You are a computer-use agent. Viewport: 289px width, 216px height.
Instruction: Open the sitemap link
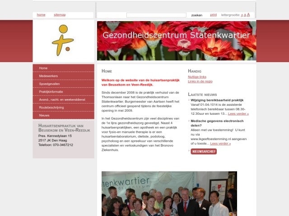point(60,15)
